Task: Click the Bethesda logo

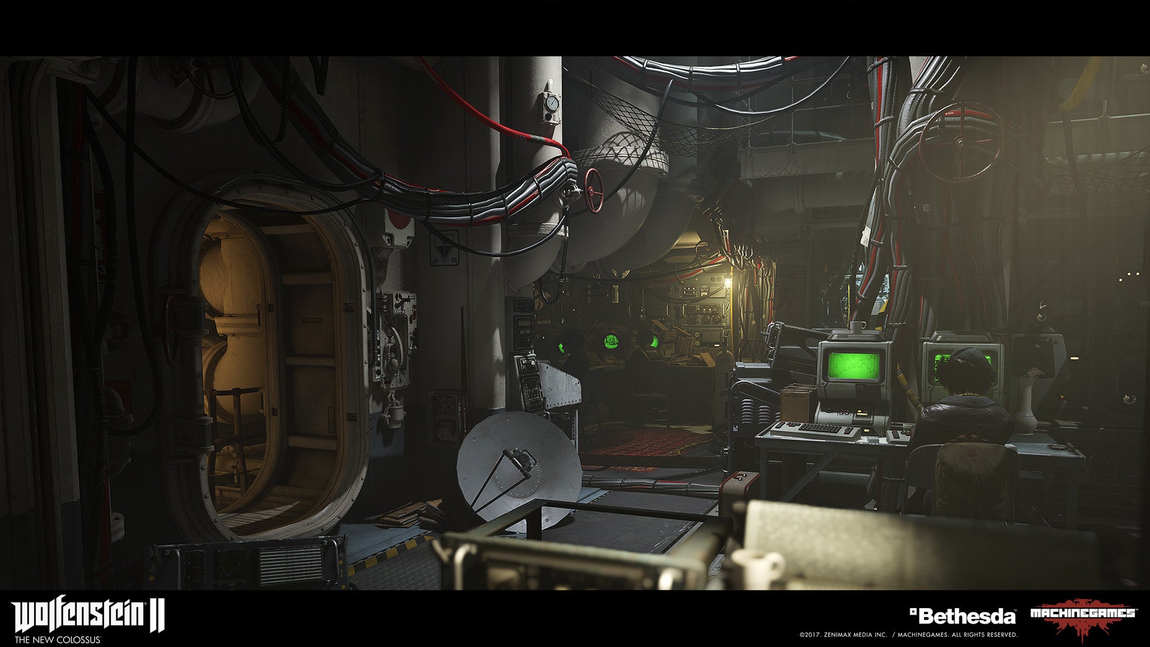Action: coord(963,616)
